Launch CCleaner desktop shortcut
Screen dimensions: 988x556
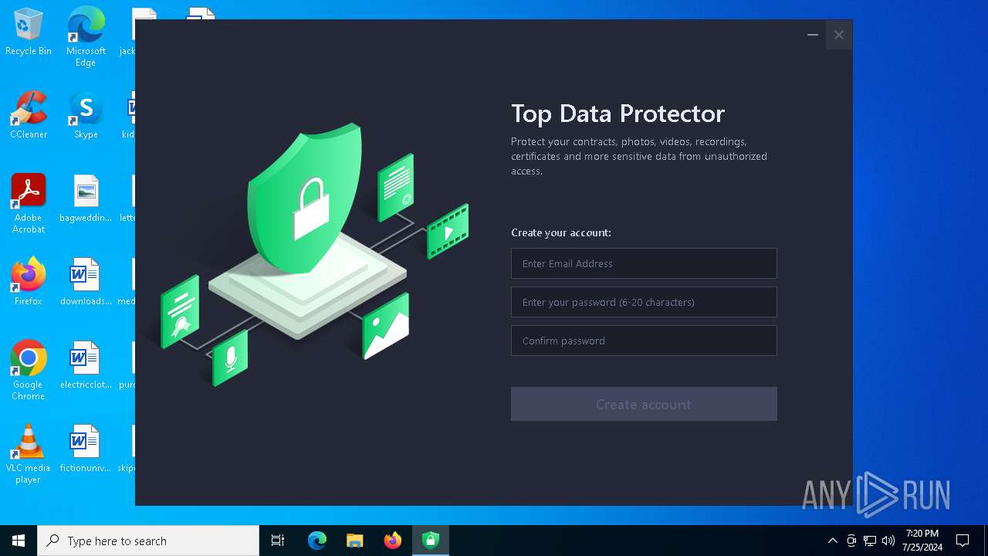[29, 116]
